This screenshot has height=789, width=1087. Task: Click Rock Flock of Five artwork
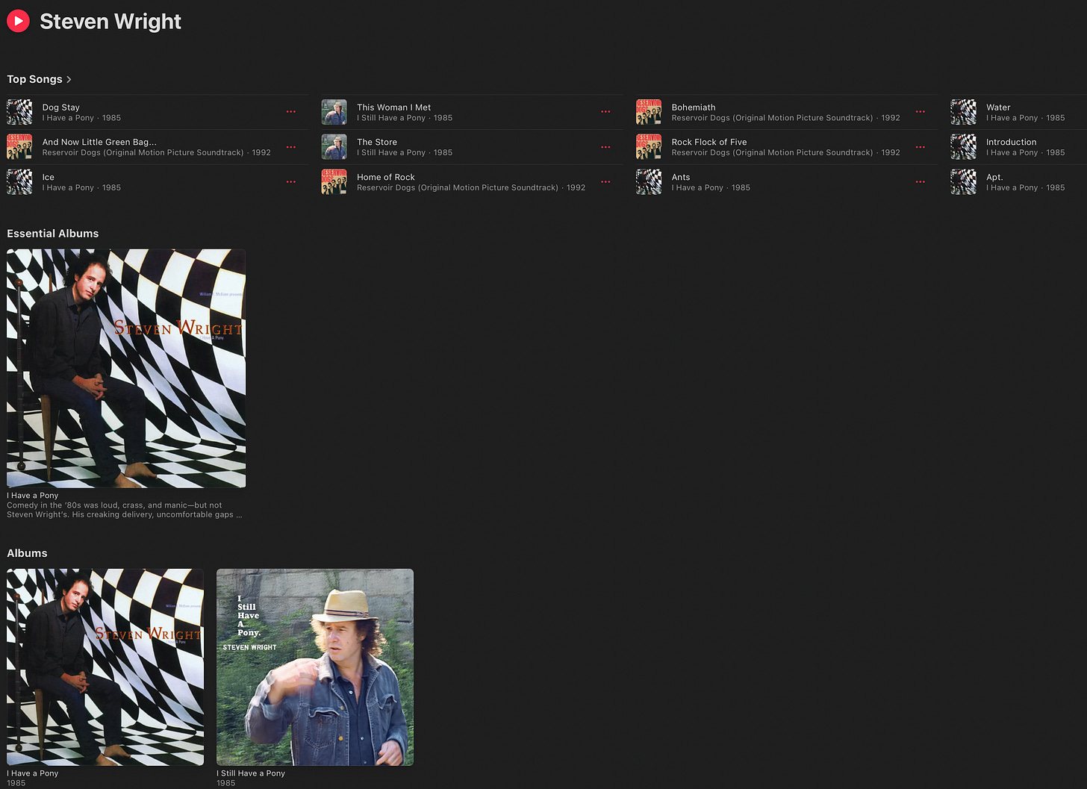click(x=649, y=147)
